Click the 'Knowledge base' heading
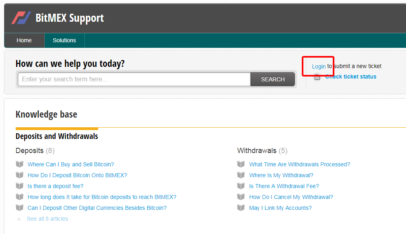This screenshot has height=234, width=406. pyautogui.click(x=46, y=114)
